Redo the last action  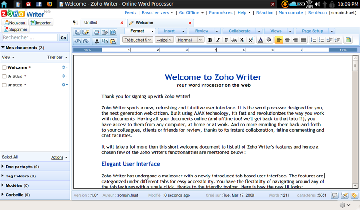tap(86, 41)
